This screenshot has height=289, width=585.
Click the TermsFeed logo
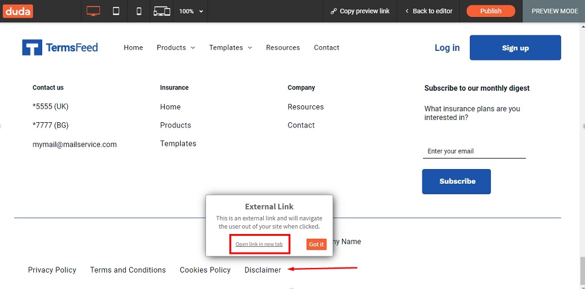[x=60, y=47]
